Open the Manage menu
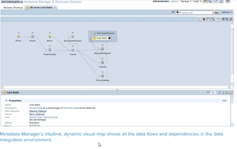This screenshot has width=237, height=149. coord(186,1)
